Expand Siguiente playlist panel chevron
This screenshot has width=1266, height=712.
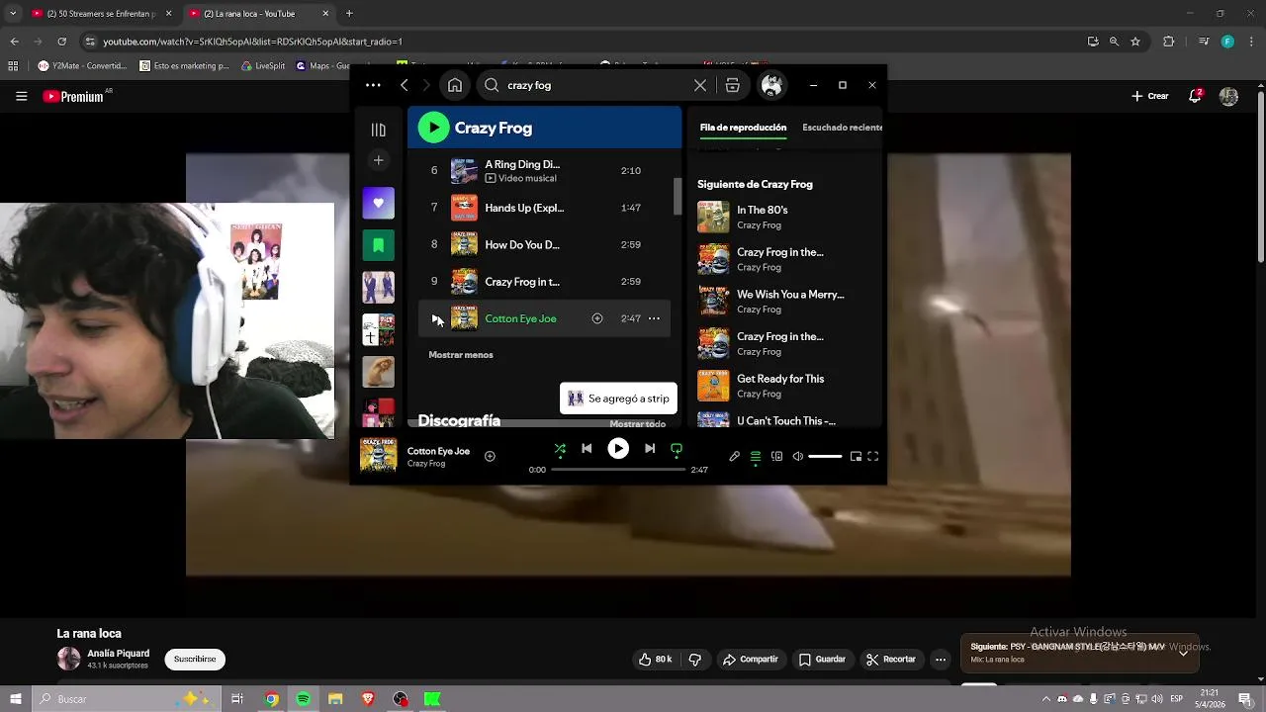1183,653
